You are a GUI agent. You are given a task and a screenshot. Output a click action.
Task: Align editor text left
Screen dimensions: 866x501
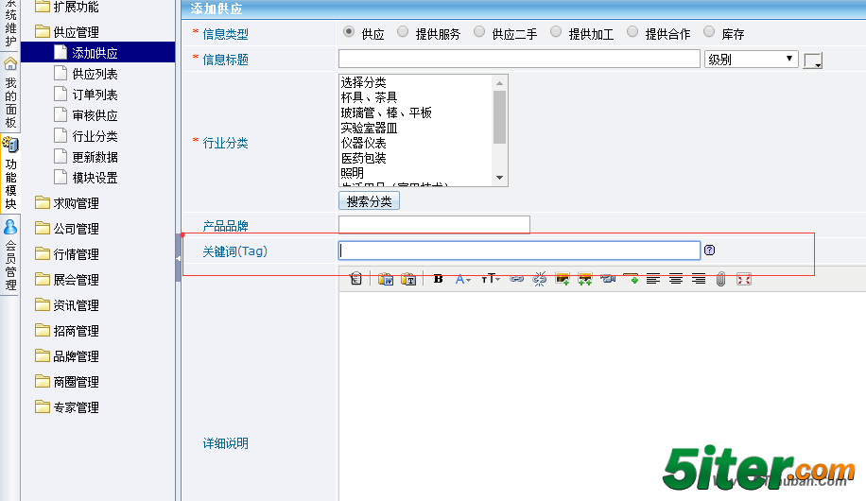tap(653, 279)
